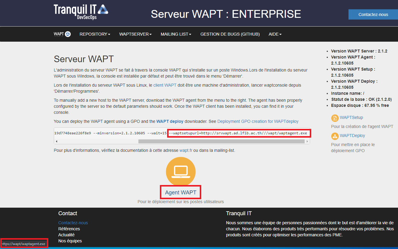Click footer Contactez-nous link
This screenshot has height=249, width=398.
click(73, 223)
